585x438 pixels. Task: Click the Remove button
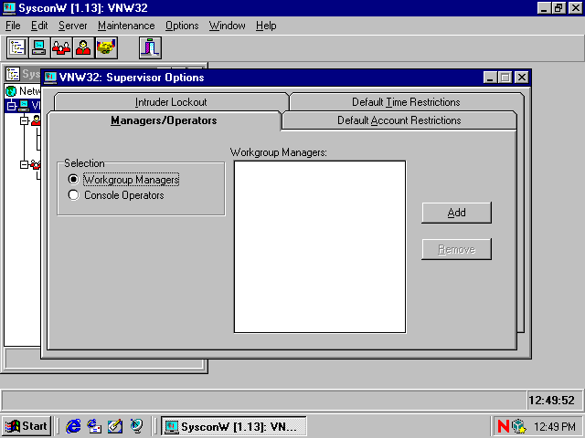click(x=456, y=249)
